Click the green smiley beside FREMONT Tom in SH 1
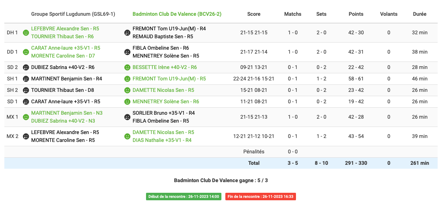Screen dimensions: 442x205 127,79
